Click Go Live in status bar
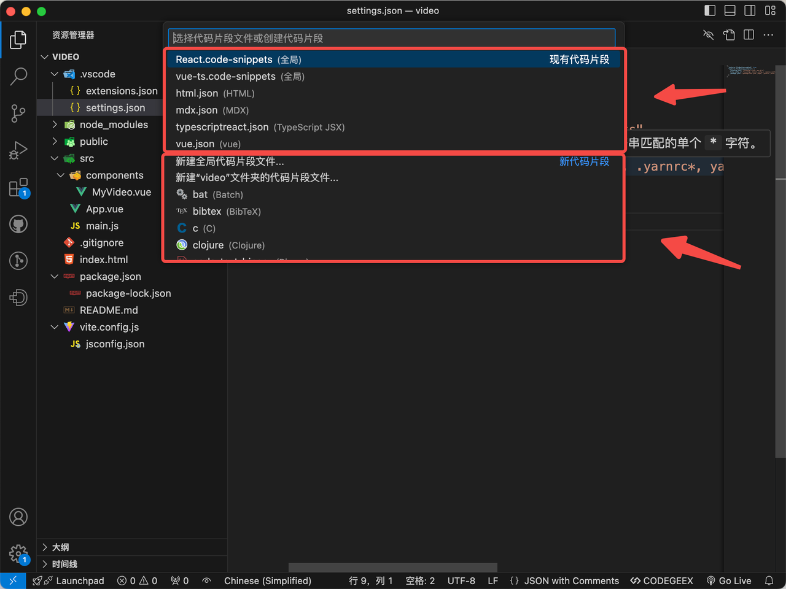This screenshot has width=786, height=589. (729, 580)
